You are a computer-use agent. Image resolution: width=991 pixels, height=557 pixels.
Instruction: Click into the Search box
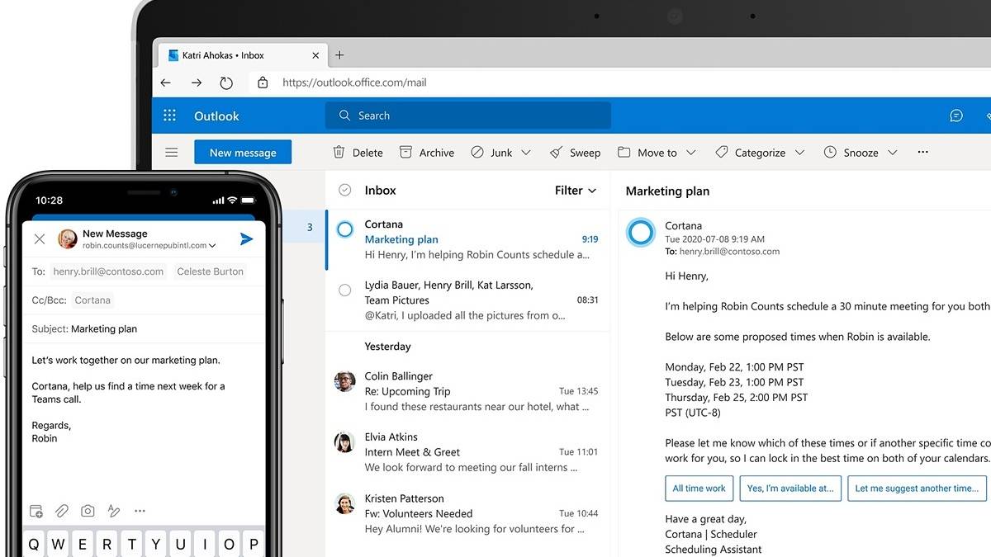[468, 116]
